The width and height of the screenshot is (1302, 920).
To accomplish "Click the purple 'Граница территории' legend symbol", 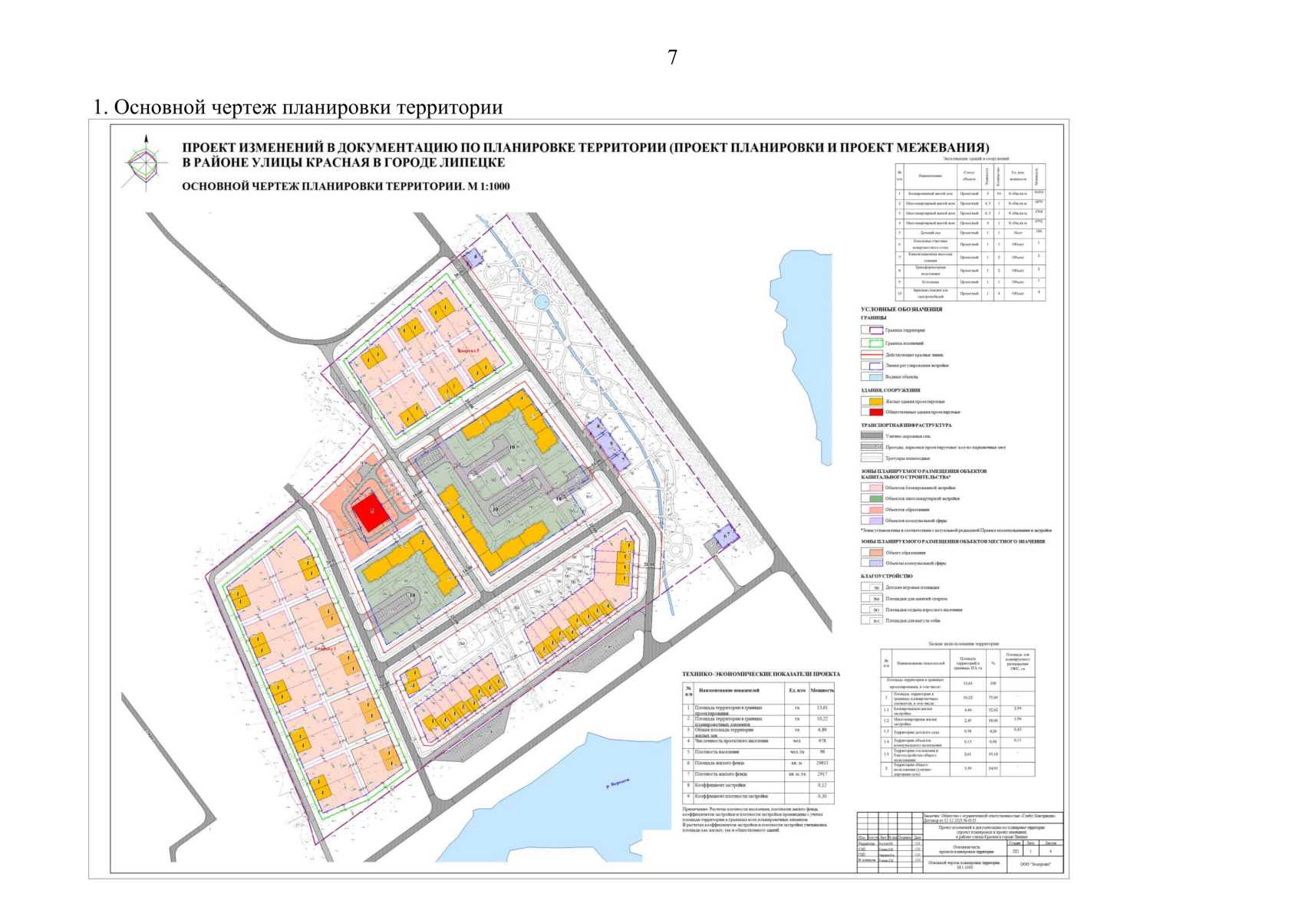I will (x=871, y=330).
